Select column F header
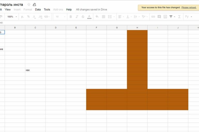Image resolution: width=199 pixels, height=132 pixels. point(96,28)
